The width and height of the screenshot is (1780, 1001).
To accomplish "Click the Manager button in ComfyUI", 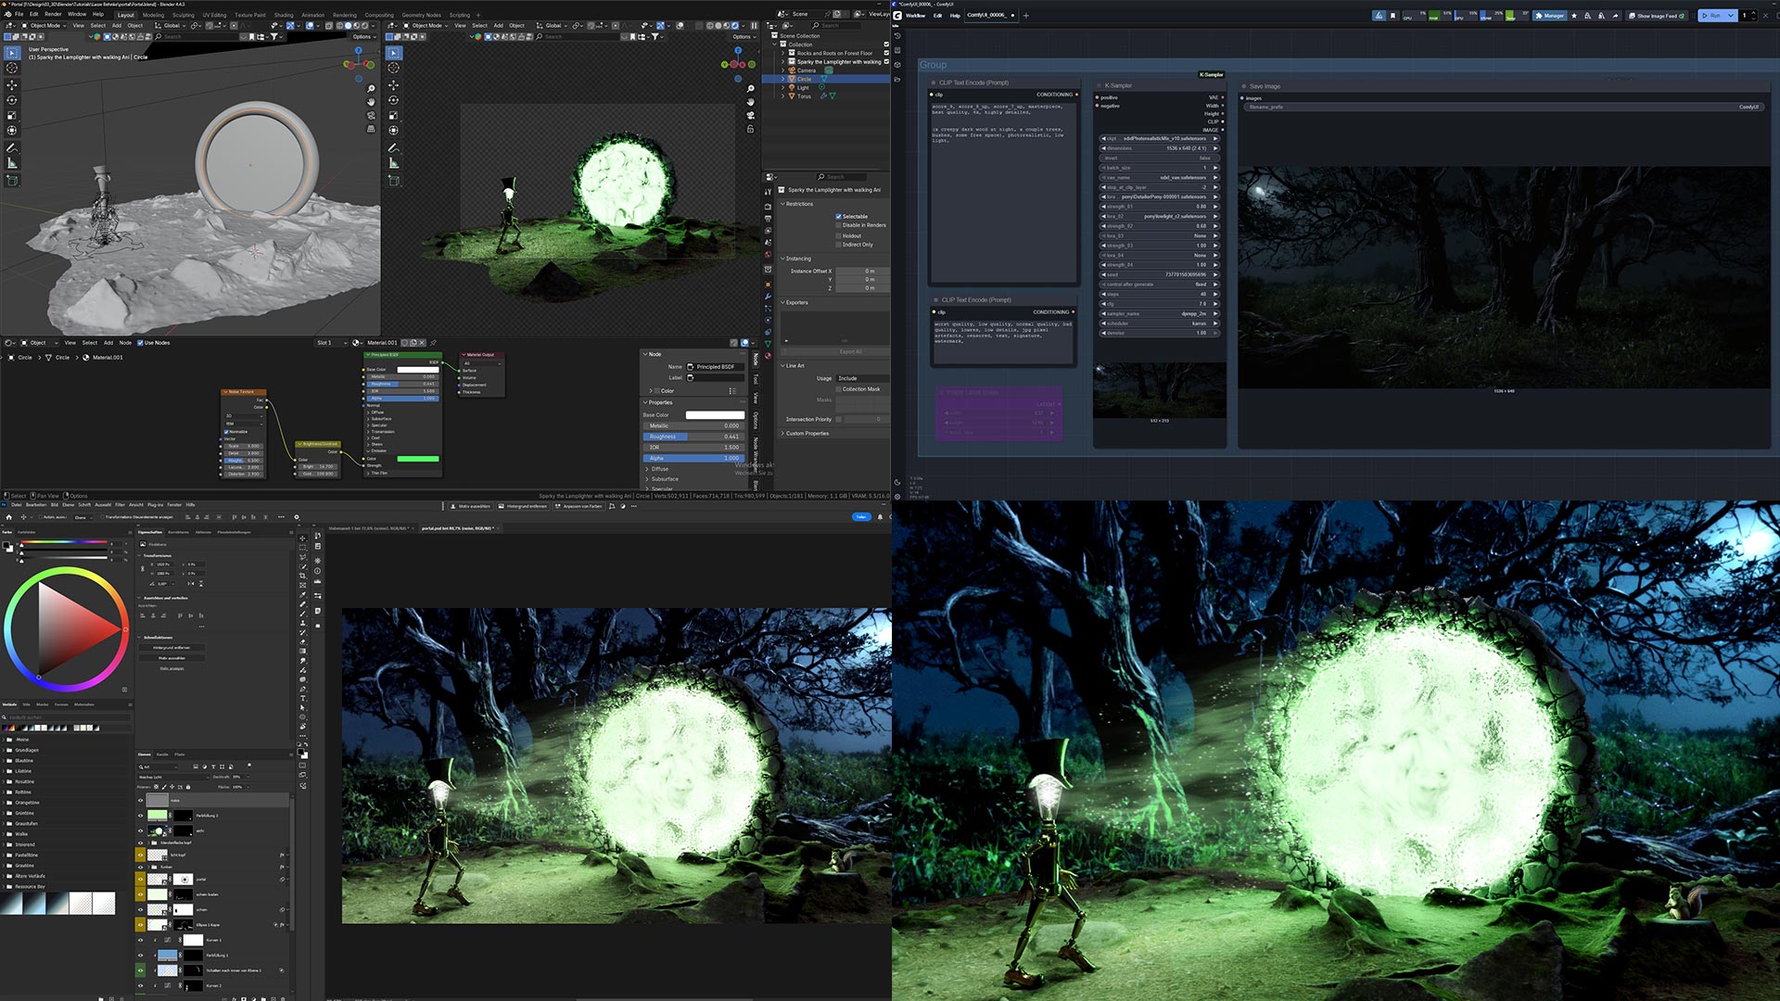I will [1550, 16].
